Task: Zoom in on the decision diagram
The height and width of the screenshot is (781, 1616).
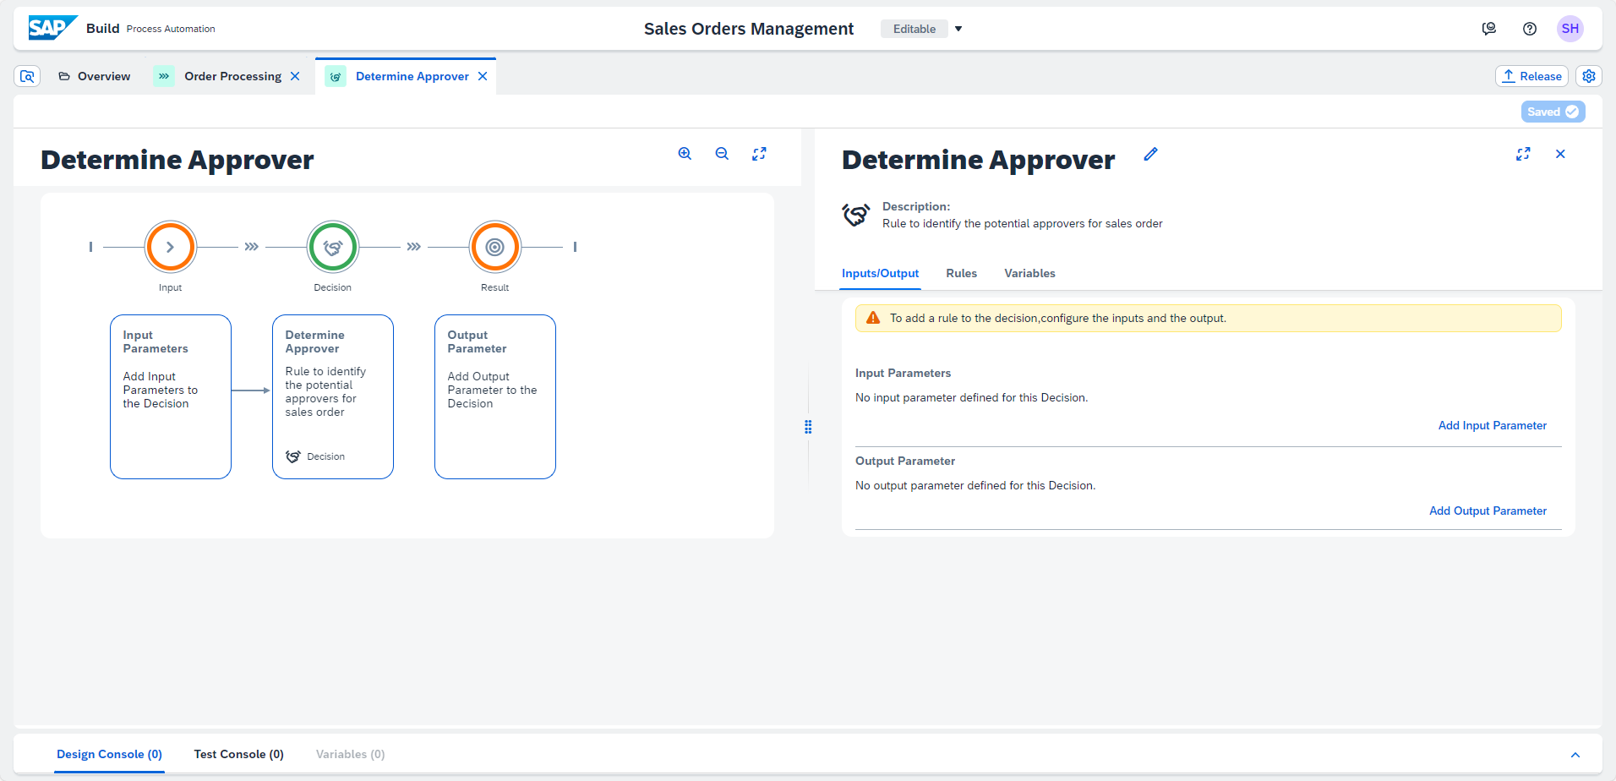Action: [x=685, y=154]
